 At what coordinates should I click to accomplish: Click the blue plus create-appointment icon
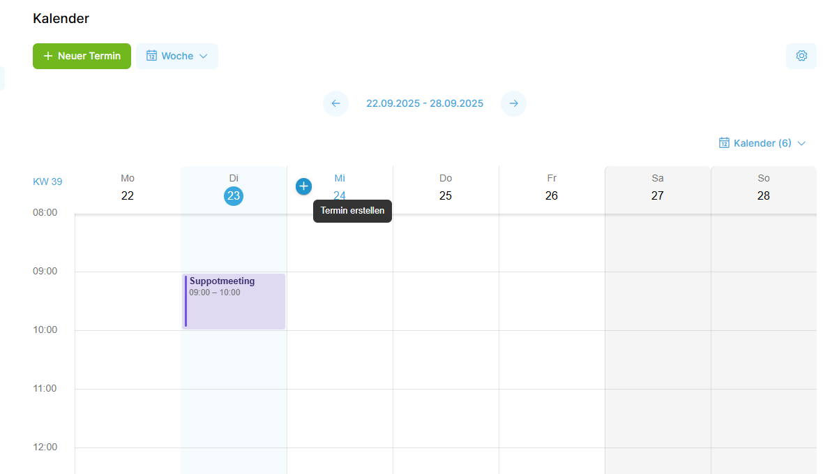pyautogui.click(x=303, y=186)
